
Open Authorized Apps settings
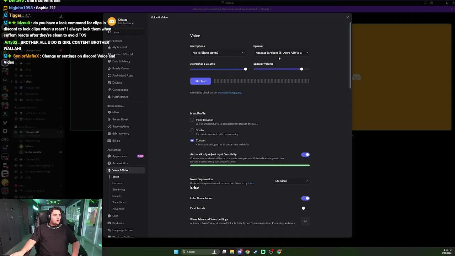point(125,75)
